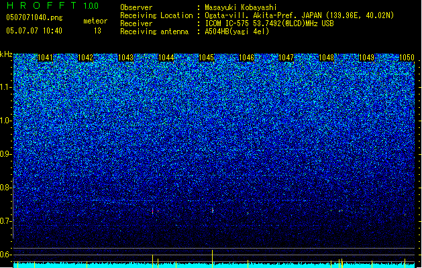Screen dimensions: 422x268
Task: Click the 'meteor' label
Action: point(95,21)
